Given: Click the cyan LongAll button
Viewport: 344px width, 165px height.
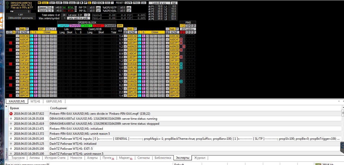Looking at the screenshot, I should (63, 26).
